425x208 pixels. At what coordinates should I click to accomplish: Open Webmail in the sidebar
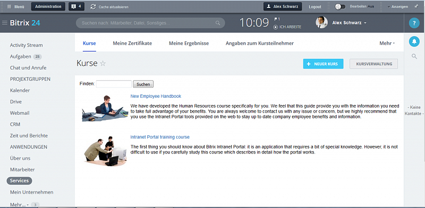click(20, 113)
